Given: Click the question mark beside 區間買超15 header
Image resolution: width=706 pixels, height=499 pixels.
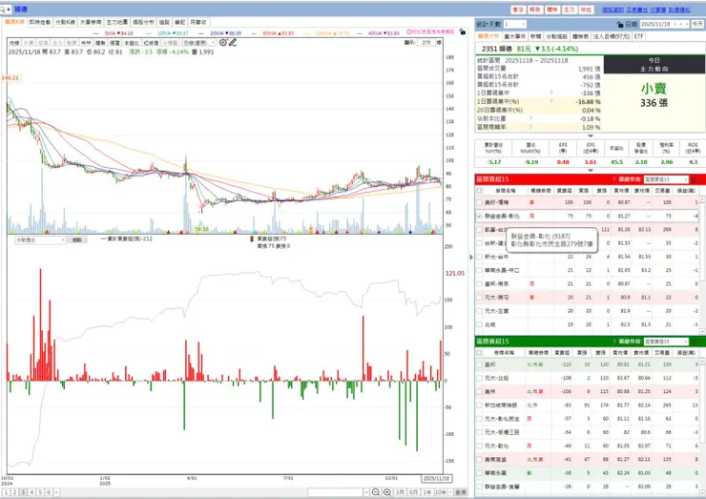Looking at the screenshot, I should coord(613,179).
